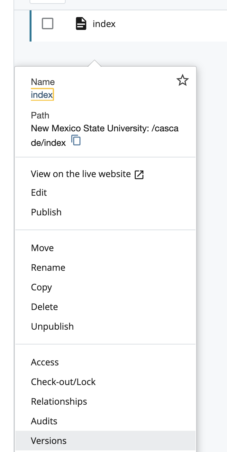Select Rename from the menu
Viewport: 227px width, 452px height.
tap(48, 268)
